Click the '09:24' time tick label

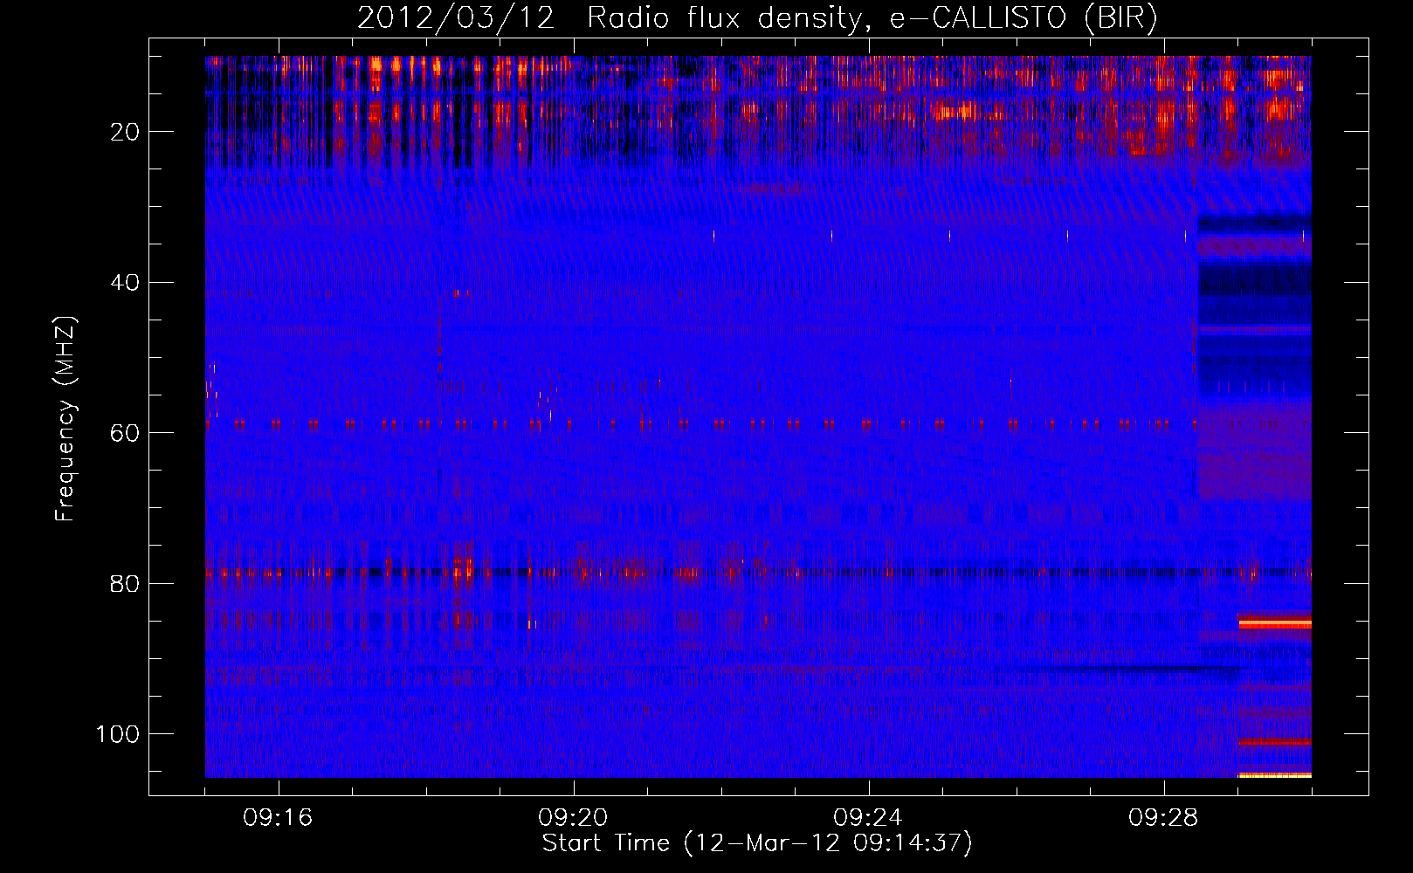868,818
